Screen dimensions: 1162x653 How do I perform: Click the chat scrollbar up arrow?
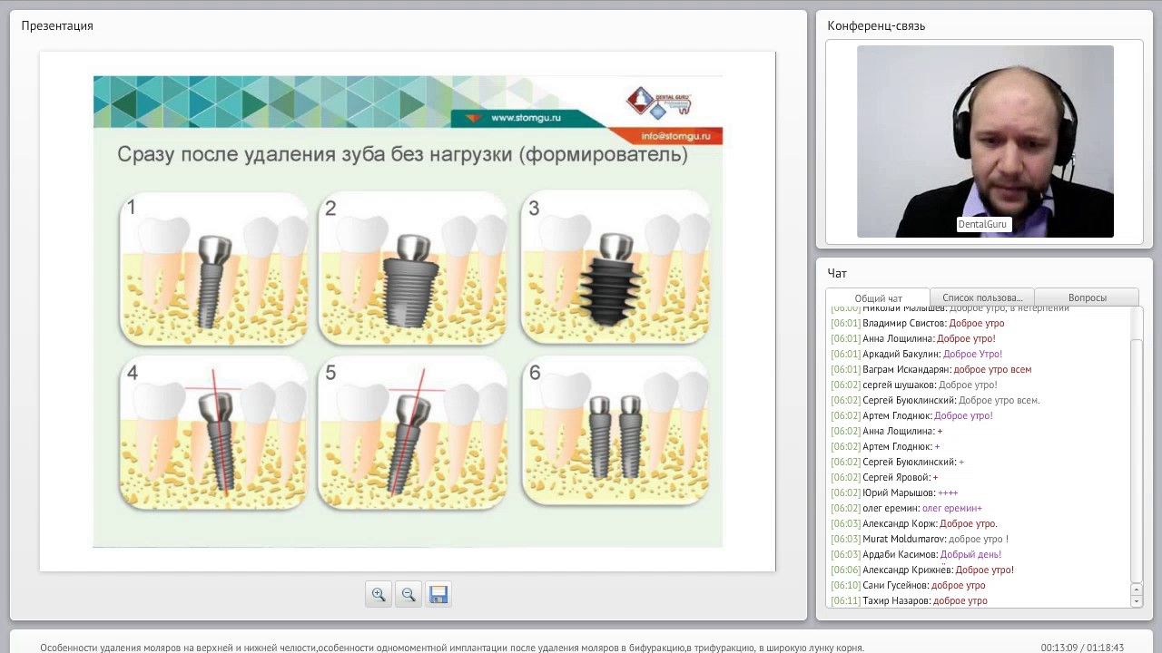1136,590
